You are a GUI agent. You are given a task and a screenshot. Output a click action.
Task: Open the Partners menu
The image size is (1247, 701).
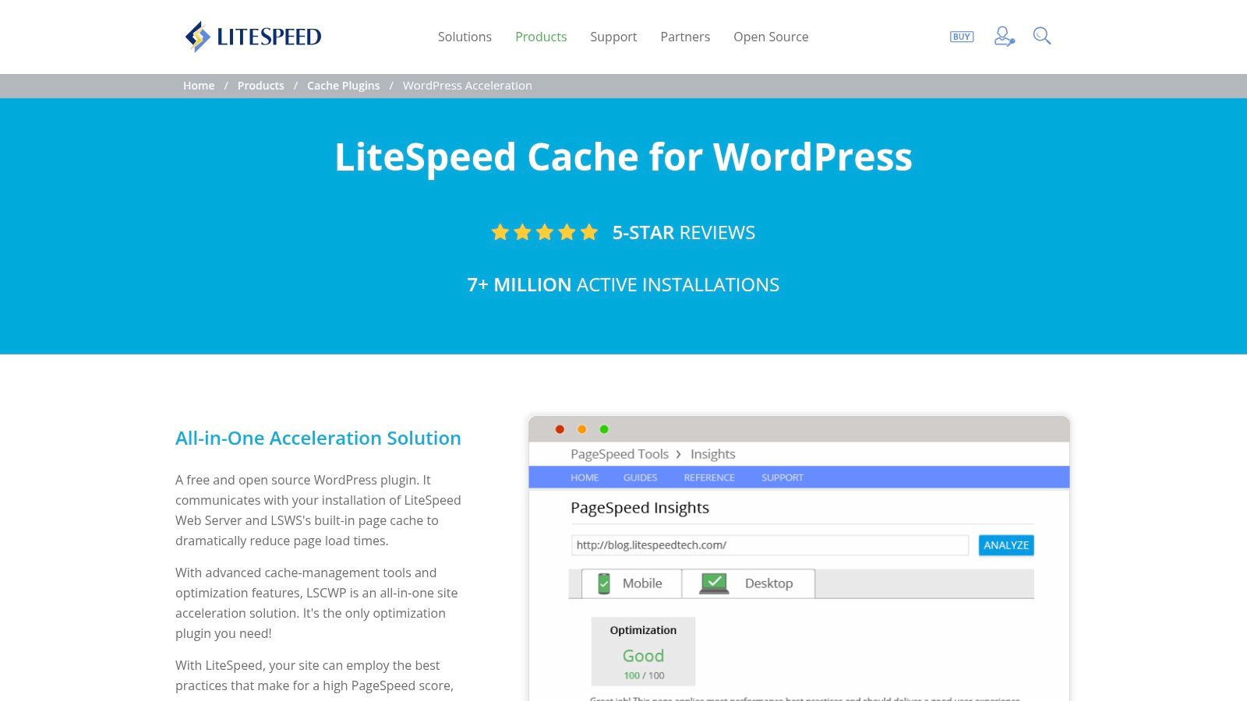tap(685, 37)
